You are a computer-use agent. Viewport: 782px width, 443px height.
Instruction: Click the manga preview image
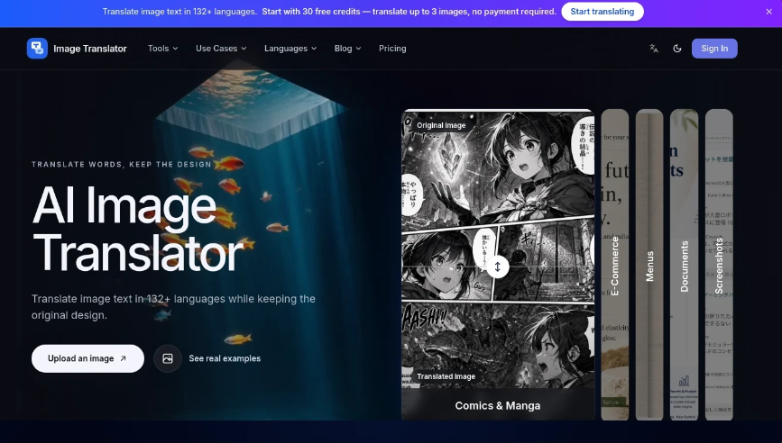498,249
